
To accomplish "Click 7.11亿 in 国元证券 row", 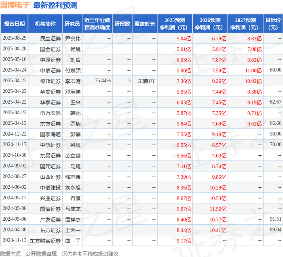I will [184, 166].
